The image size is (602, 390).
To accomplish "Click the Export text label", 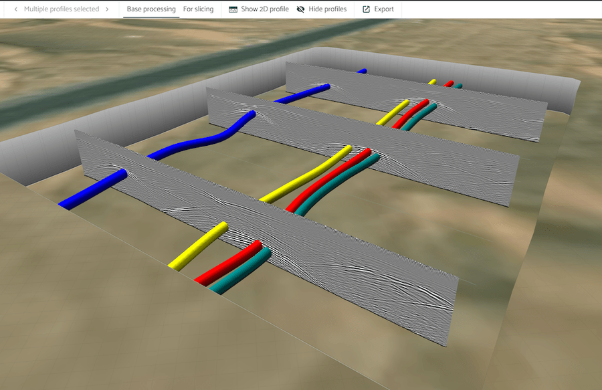I will pyautogui.click(x=384, y=9).
